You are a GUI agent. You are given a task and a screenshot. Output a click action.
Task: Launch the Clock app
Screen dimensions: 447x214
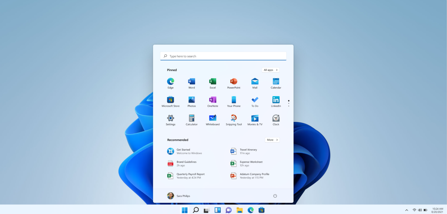[276, 119]
